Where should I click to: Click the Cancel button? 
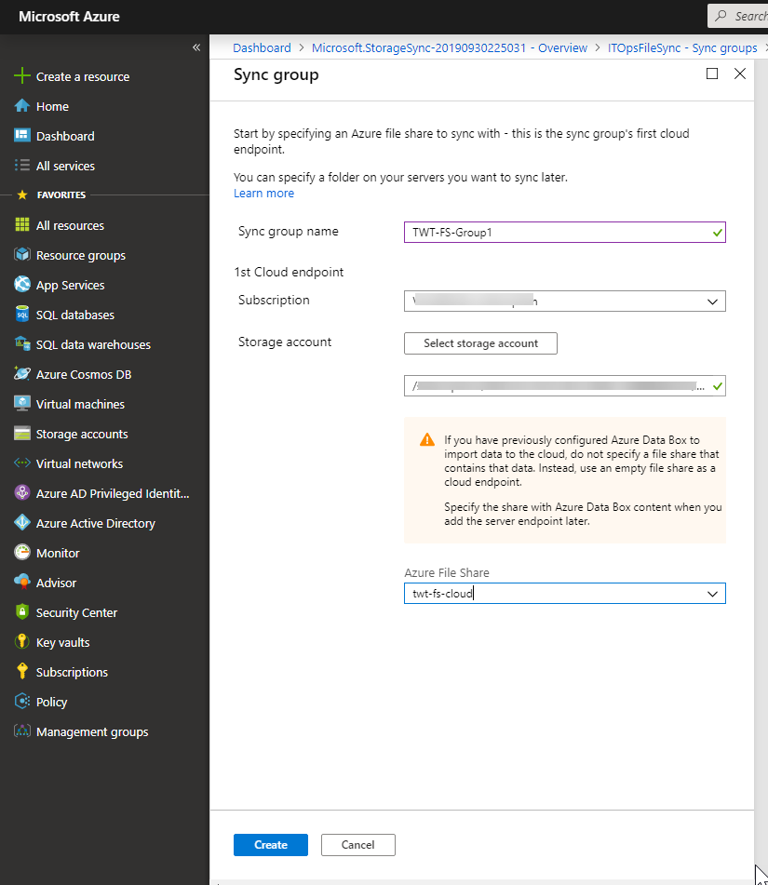coord(358,845)
